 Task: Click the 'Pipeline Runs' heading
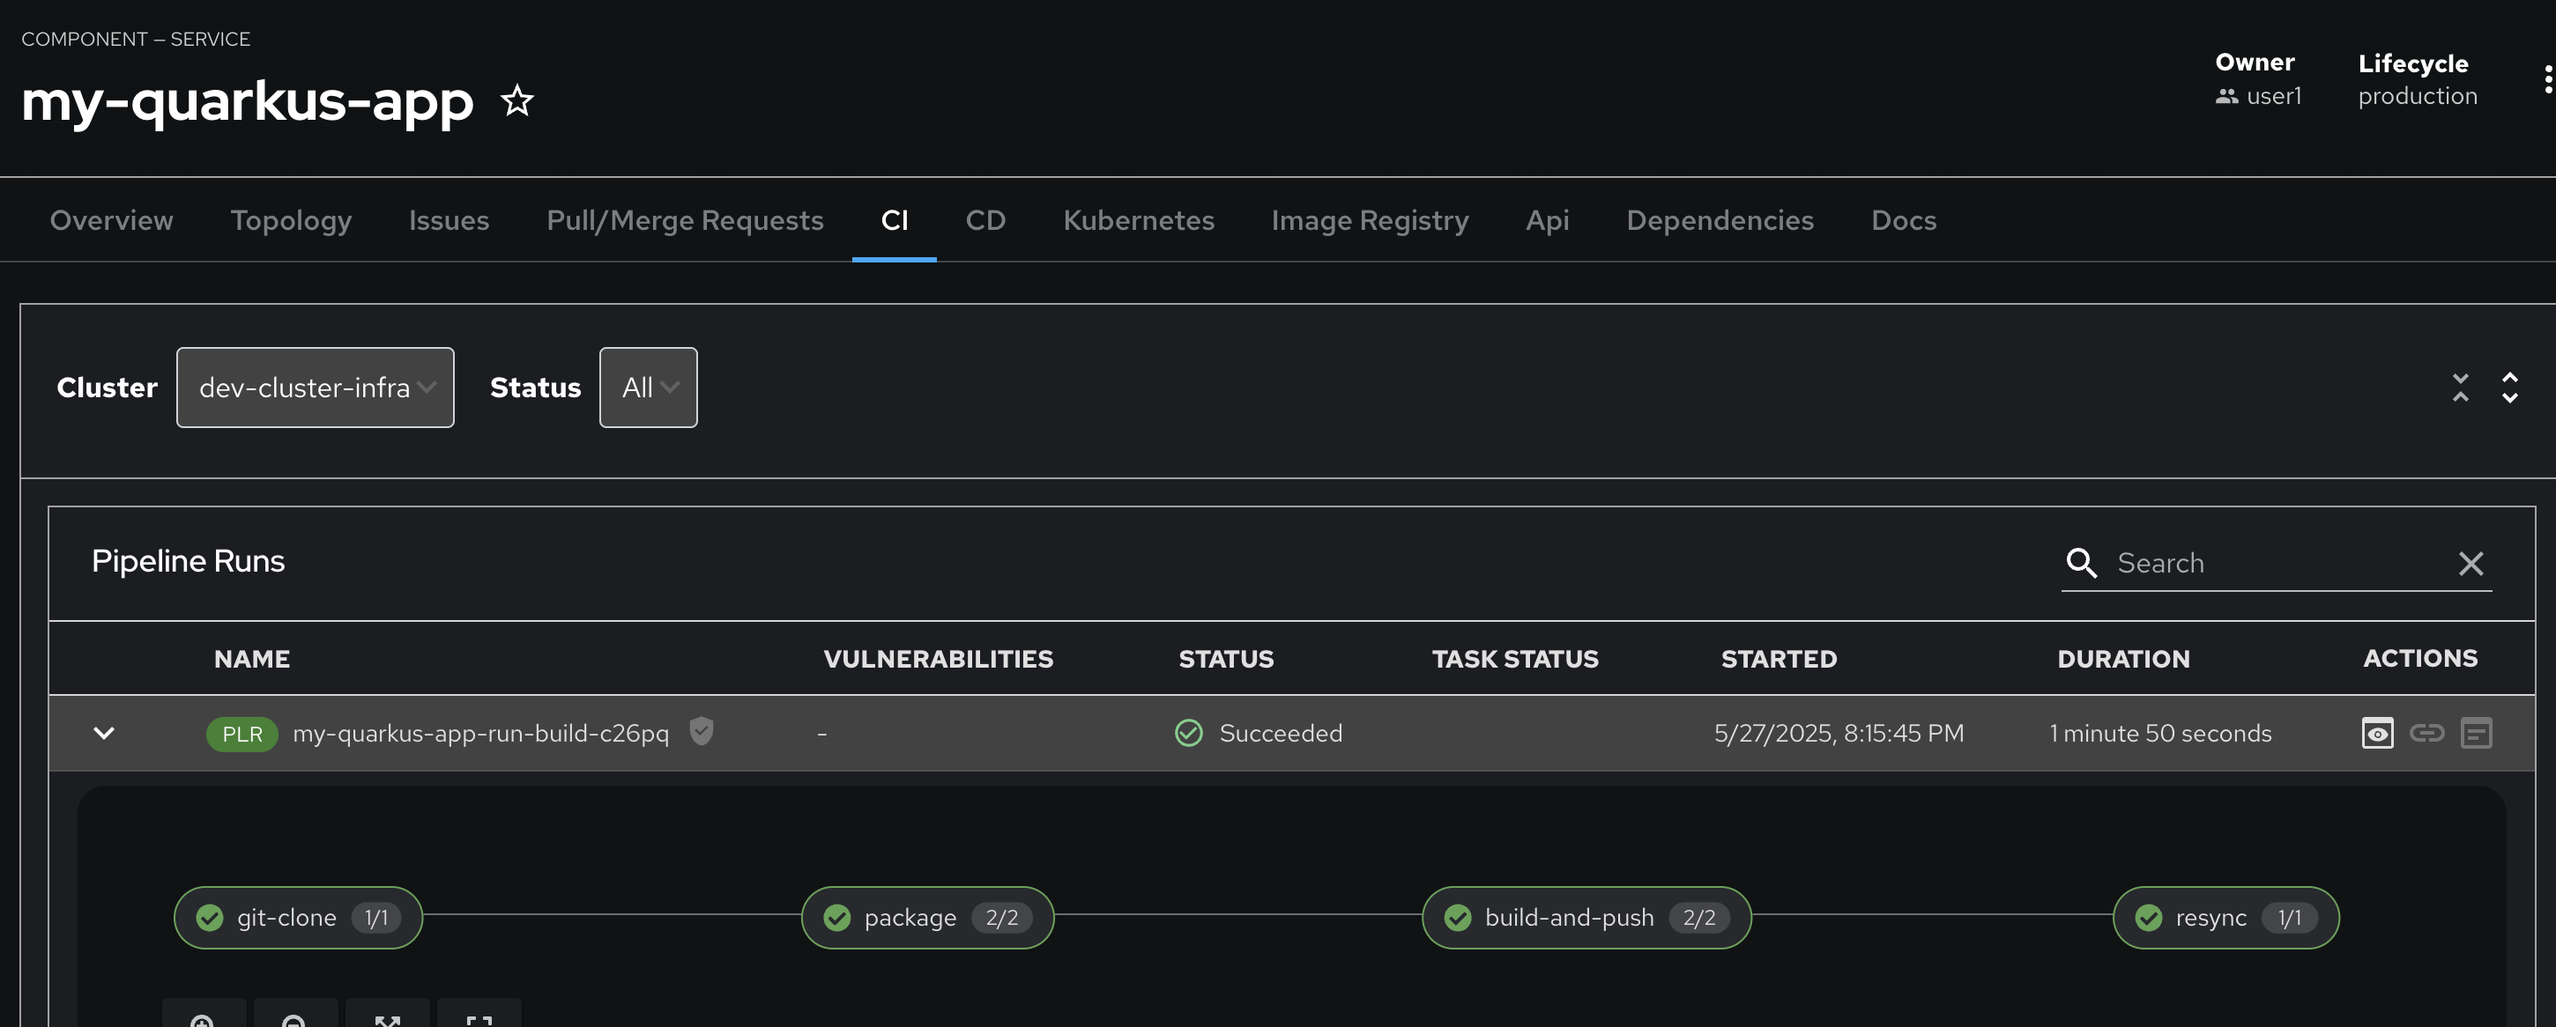[x=188, y=561]
